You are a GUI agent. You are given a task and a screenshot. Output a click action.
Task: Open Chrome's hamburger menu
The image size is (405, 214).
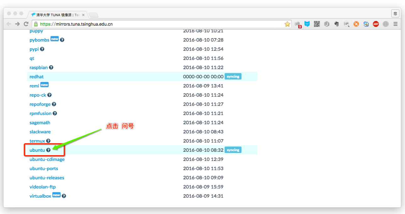(395, 24)
